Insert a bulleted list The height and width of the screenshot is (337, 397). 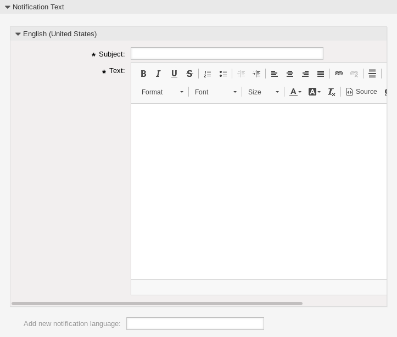[223, 74]
